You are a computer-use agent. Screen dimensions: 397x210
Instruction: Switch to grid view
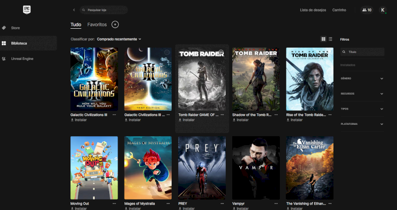324,39
